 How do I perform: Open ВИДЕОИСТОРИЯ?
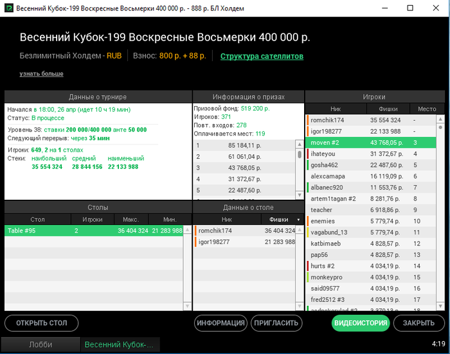361,323
